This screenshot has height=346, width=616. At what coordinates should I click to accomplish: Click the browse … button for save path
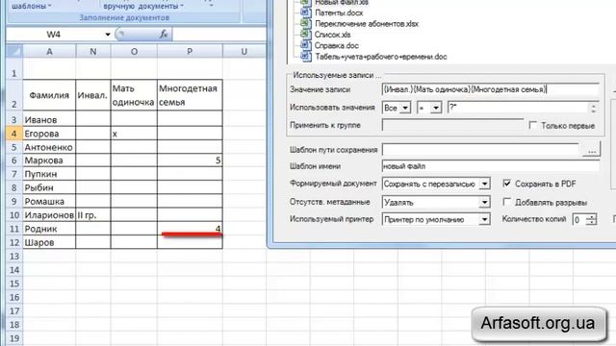coord(591,150)
